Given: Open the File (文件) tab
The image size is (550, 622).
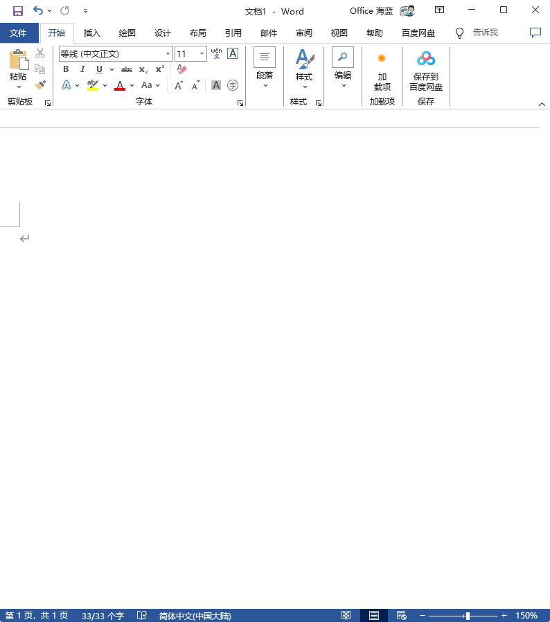Looking at the screenshot, I should (x=18, y=33).
